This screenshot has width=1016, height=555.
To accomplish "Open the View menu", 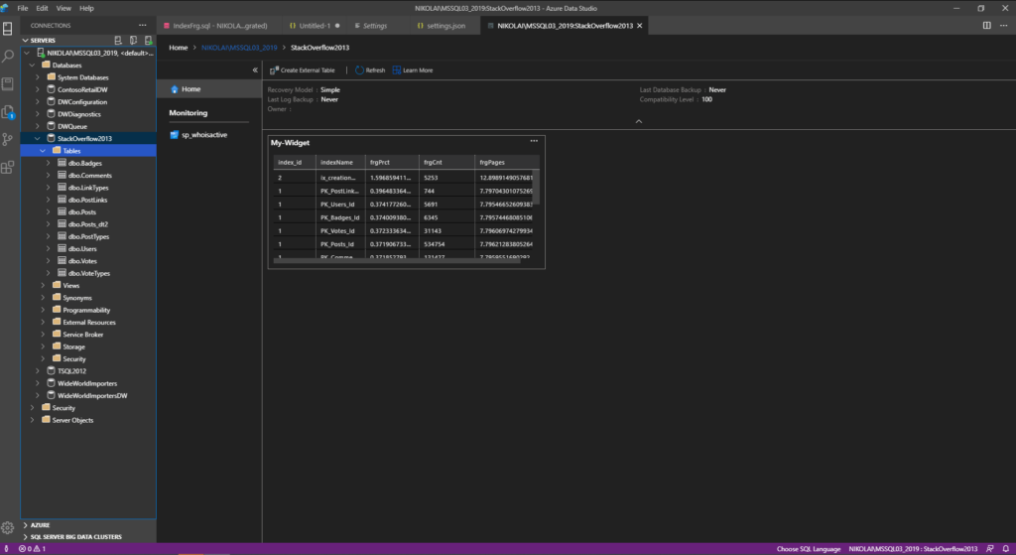I will [x=63, y=8].
